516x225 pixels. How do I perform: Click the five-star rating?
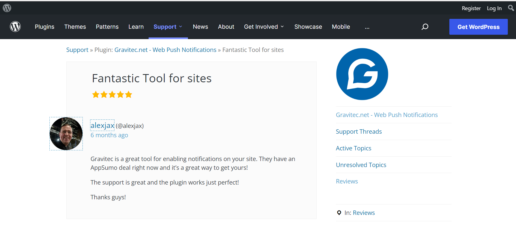(112, 95)
